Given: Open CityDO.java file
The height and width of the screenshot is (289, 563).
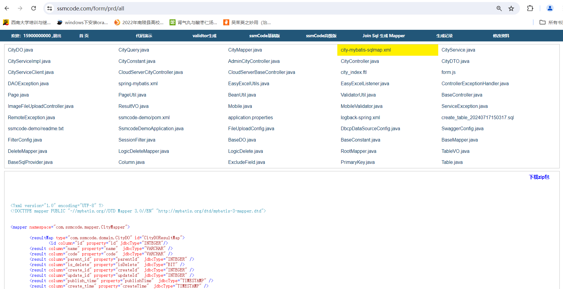Looking at the screenshot, I should [x=20, y=50].
